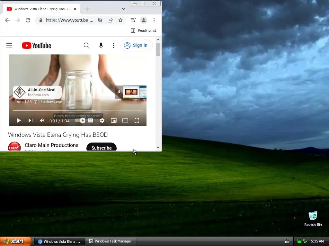Open the Windows start menu
The width and height of the screenshot is (329, 246).
(15, 241)
